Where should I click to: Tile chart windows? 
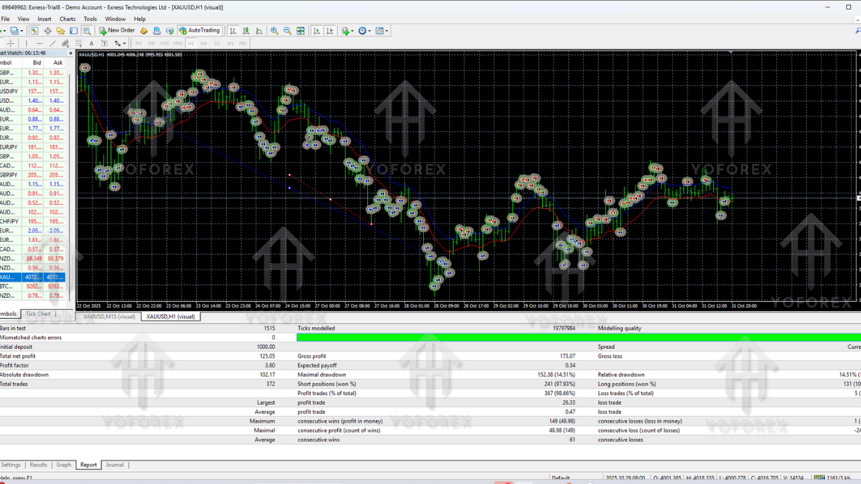click(300, 30)
